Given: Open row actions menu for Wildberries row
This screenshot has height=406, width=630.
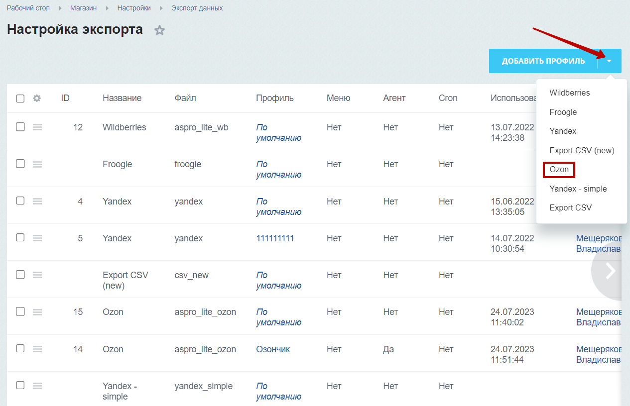Looking at the screenshot, I should pos(37,127).
